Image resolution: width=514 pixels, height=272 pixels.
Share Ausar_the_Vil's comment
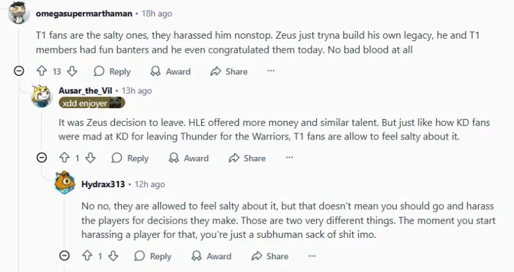point(247,158)
